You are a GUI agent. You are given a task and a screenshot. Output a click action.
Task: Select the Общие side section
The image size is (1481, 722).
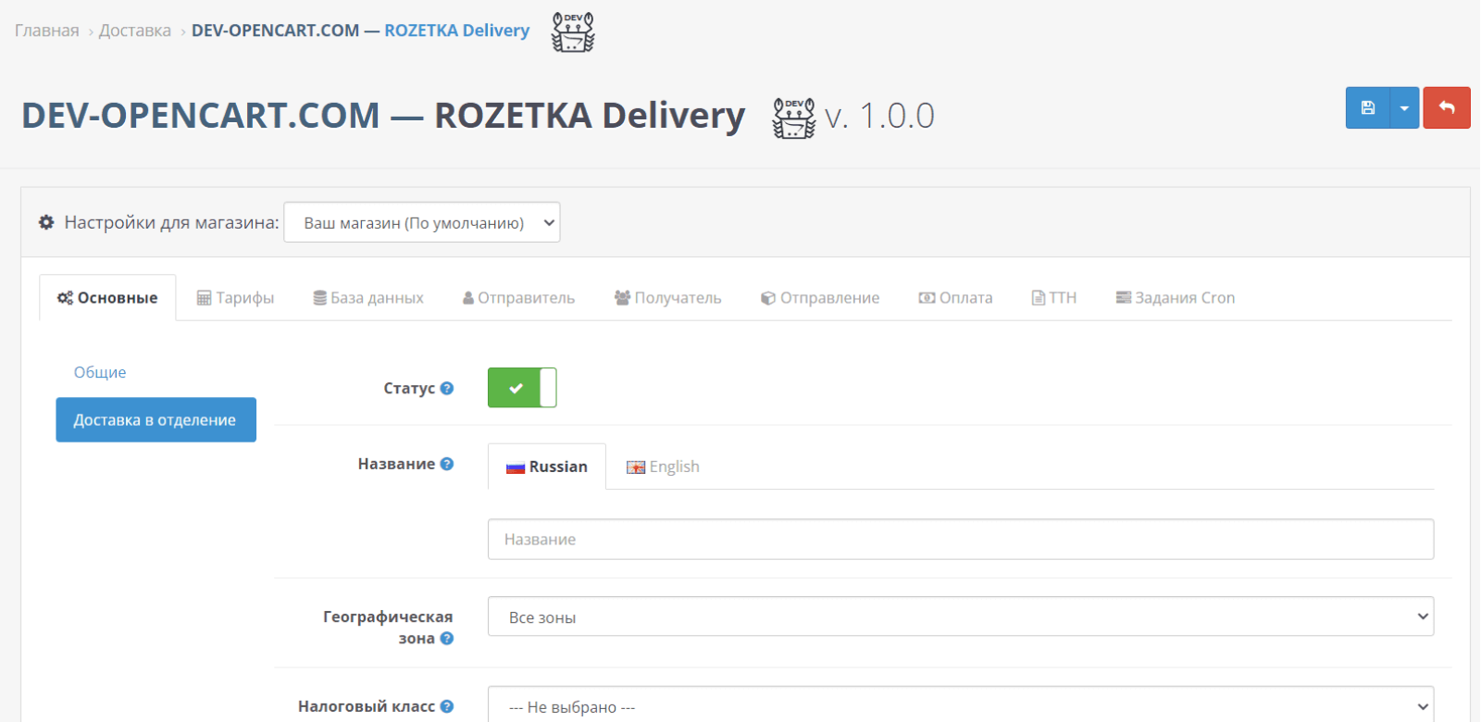[100, 372]
